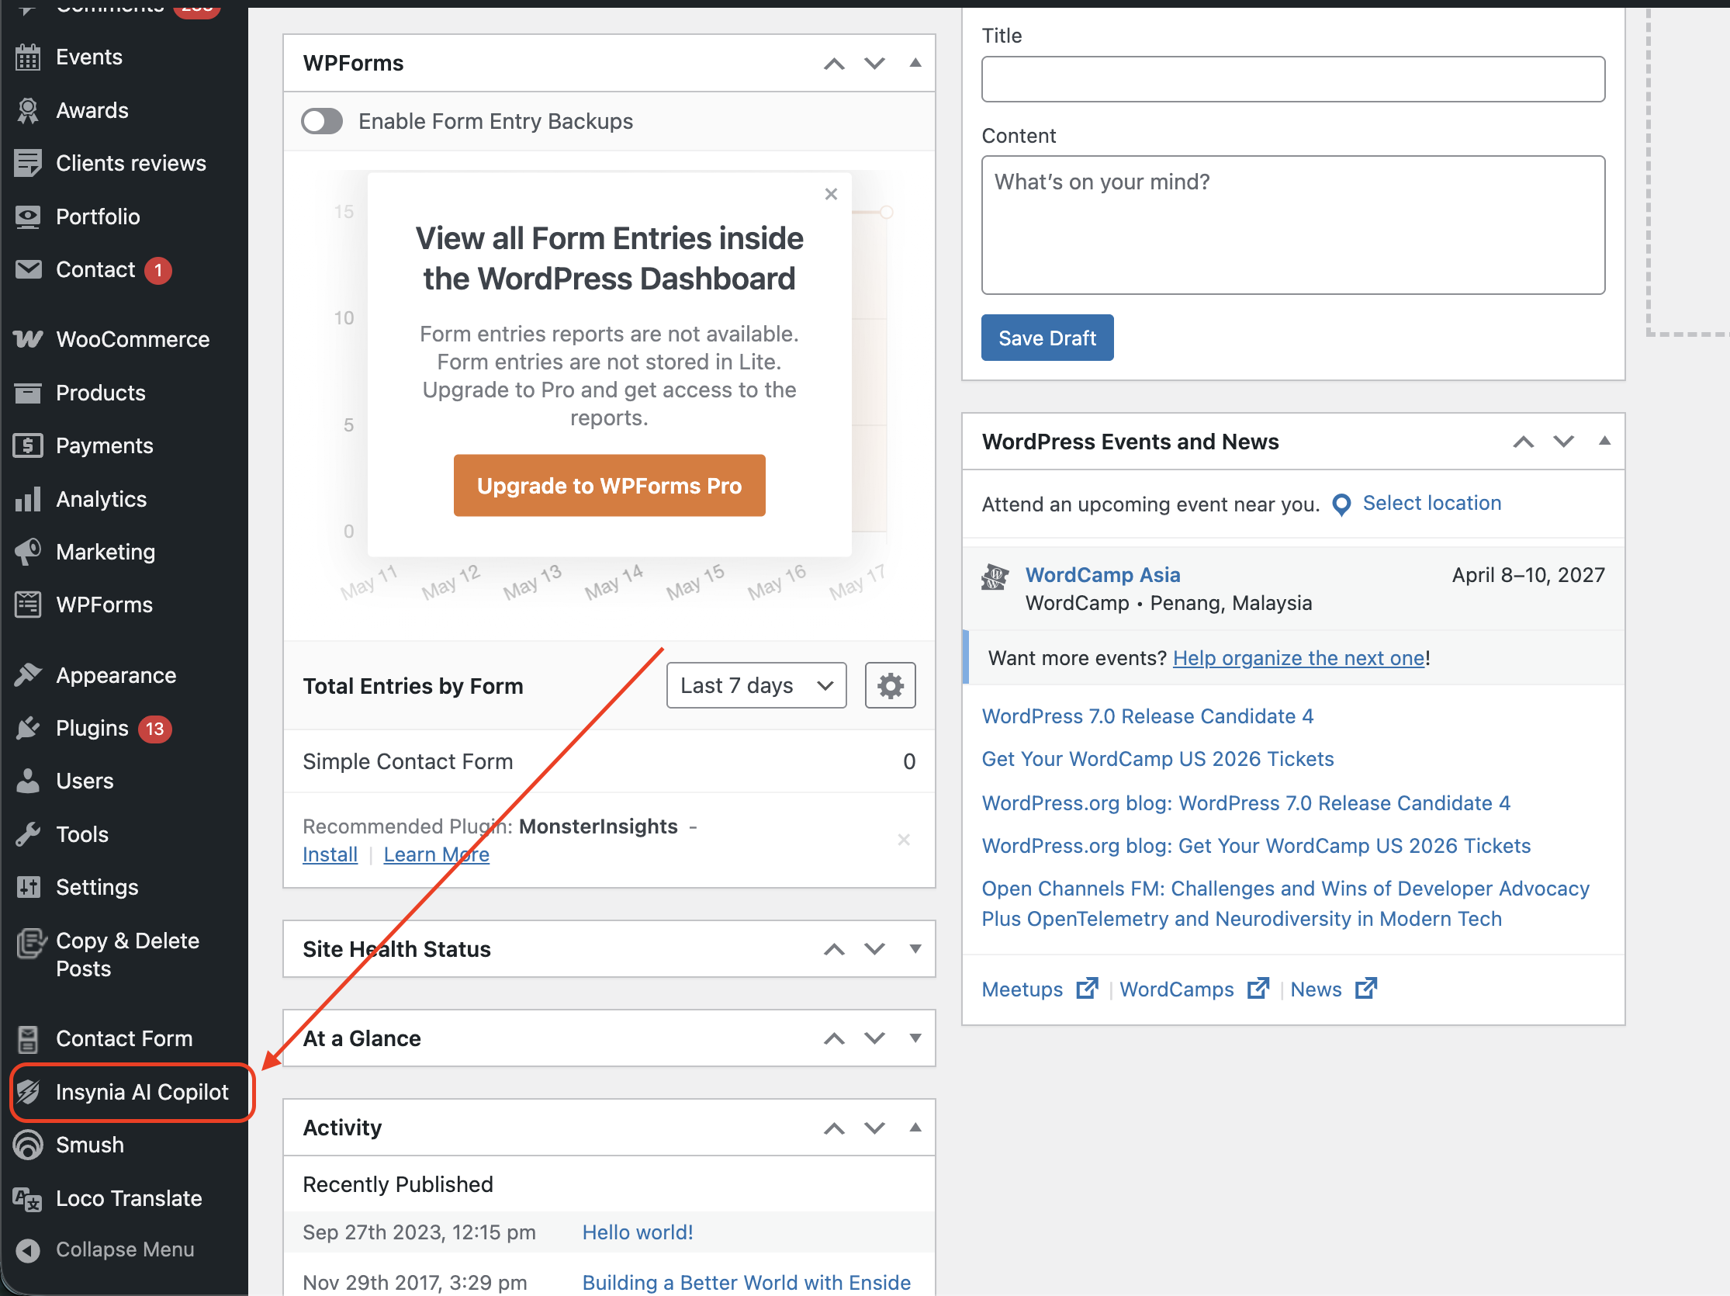Image resolution: width=1730 pixels, height=1296 pixels.
Task: Open the WordCamps external link
Action: pyautogui.click(x=1193, y=989)
